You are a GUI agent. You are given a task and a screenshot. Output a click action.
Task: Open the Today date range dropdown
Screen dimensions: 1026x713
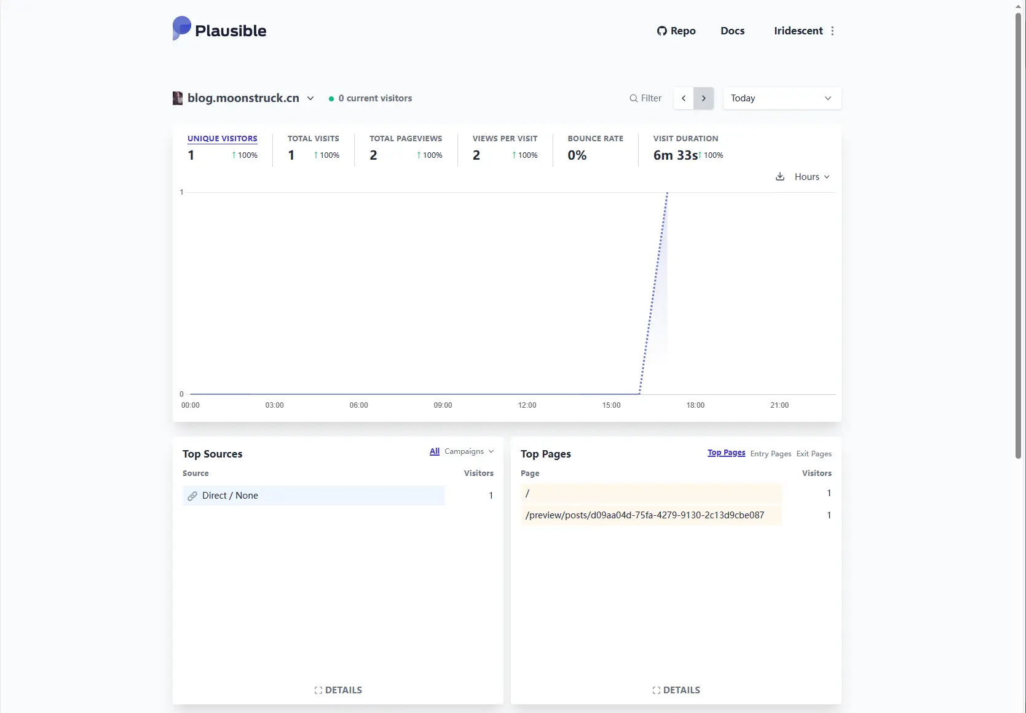781,98
